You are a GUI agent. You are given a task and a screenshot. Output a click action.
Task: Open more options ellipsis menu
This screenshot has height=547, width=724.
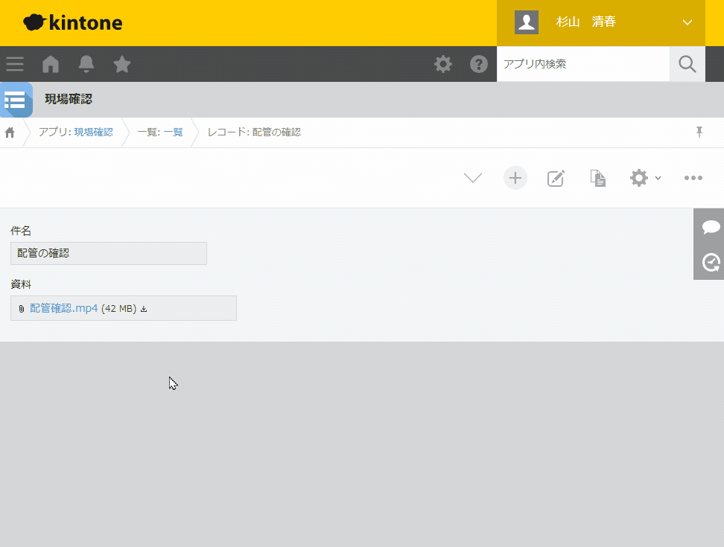coord(693,178)
